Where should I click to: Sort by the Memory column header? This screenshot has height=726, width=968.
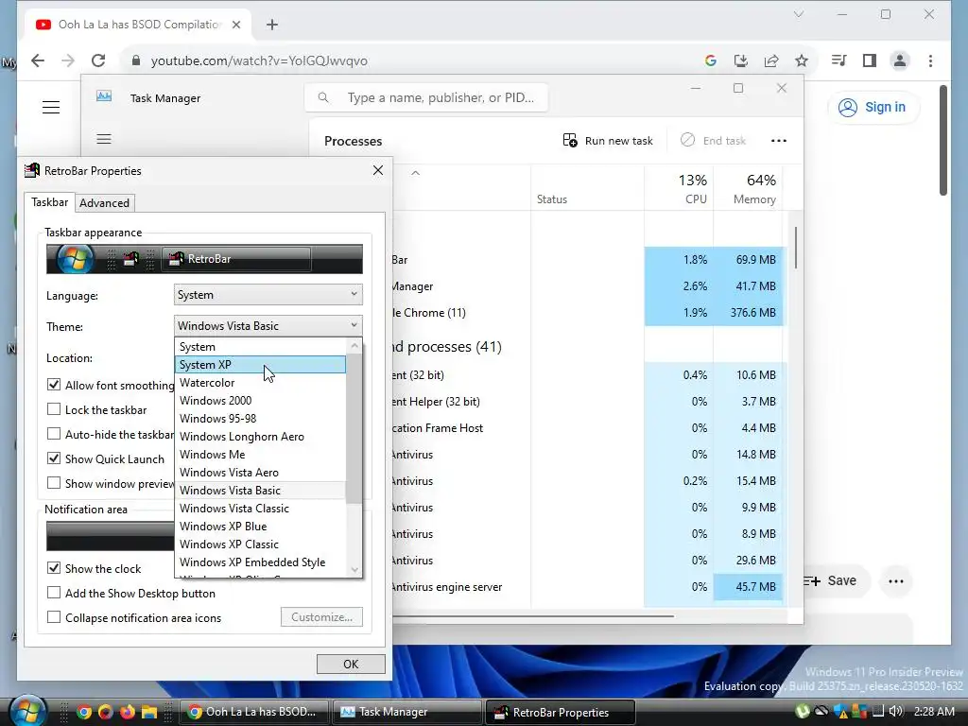[x=749, y=188]
